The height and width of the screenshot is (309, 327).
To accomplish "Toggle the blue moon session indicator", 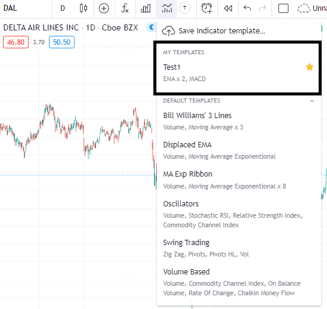I will 152,27.
